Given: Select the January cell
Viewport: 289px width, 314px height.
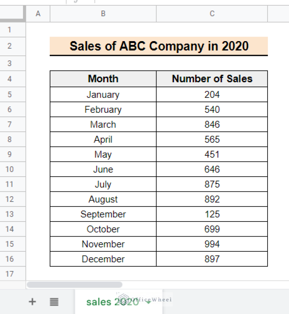Looking at the screenshot, I should (x=103, y=95).
